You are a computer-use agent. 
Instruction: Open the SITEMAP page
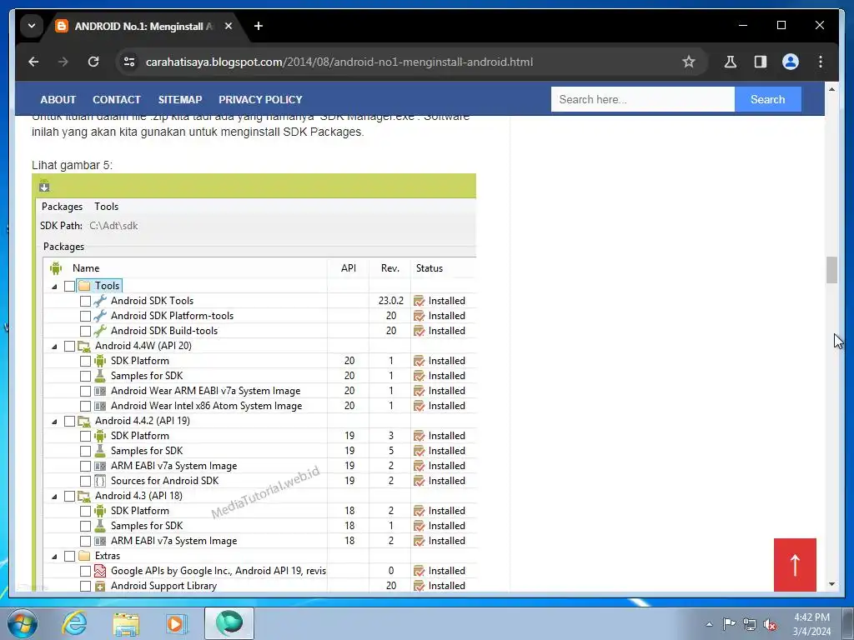pyautogui.click(x=180, y=100)
